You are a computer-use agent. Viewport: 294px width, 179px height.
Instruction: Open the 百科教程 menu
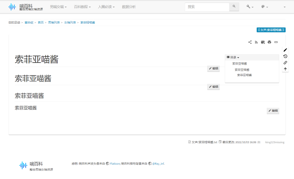click(82, 7)
